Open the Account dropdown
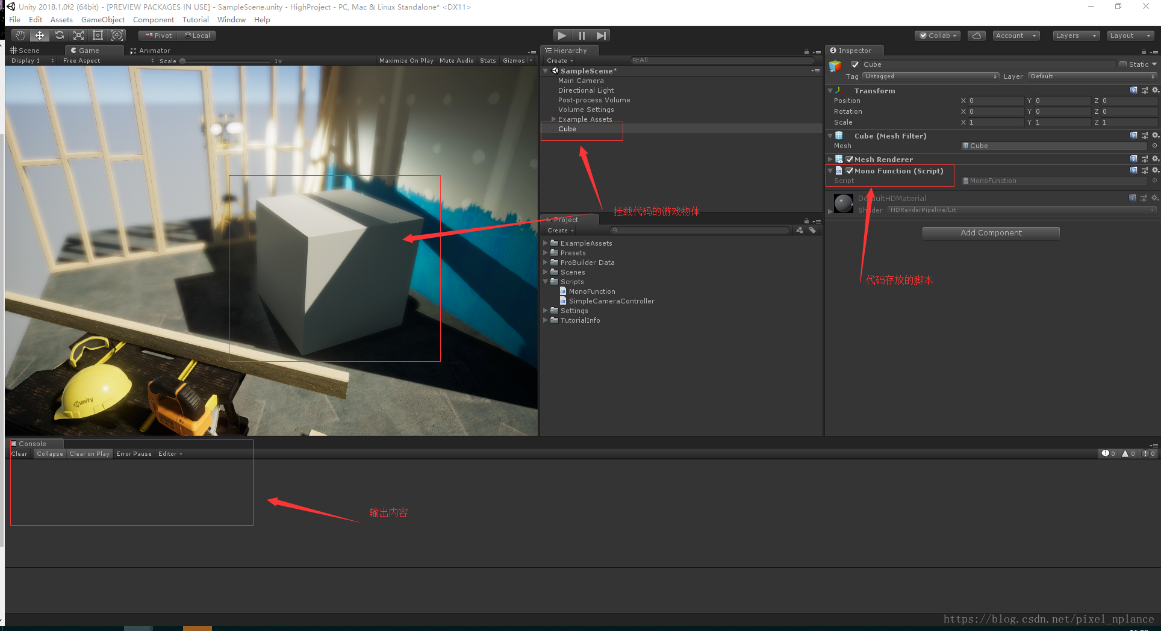The image size is (1161, 631). tap(1016, 36)
